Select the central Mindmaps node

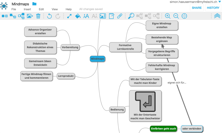(98, 59)
